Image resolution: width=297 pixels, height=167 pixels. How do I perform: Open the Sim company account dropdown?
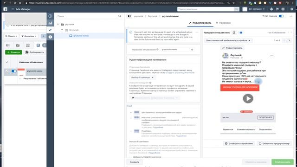(257, 9)
